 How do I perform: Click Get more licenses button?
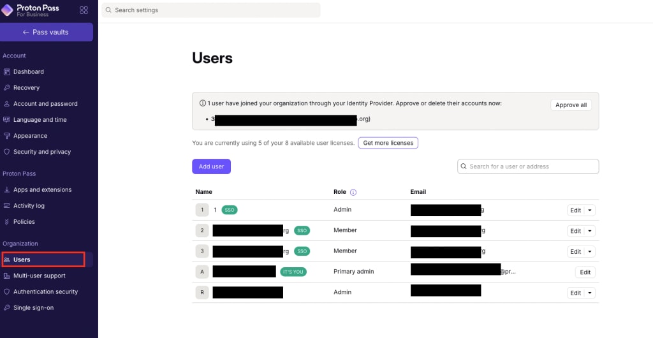(x=388, y=143)
